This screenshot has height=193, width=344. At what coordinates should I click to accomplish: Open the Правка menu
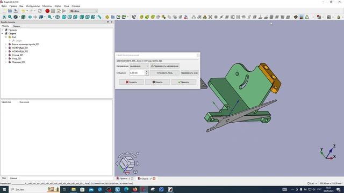point(13,6)
